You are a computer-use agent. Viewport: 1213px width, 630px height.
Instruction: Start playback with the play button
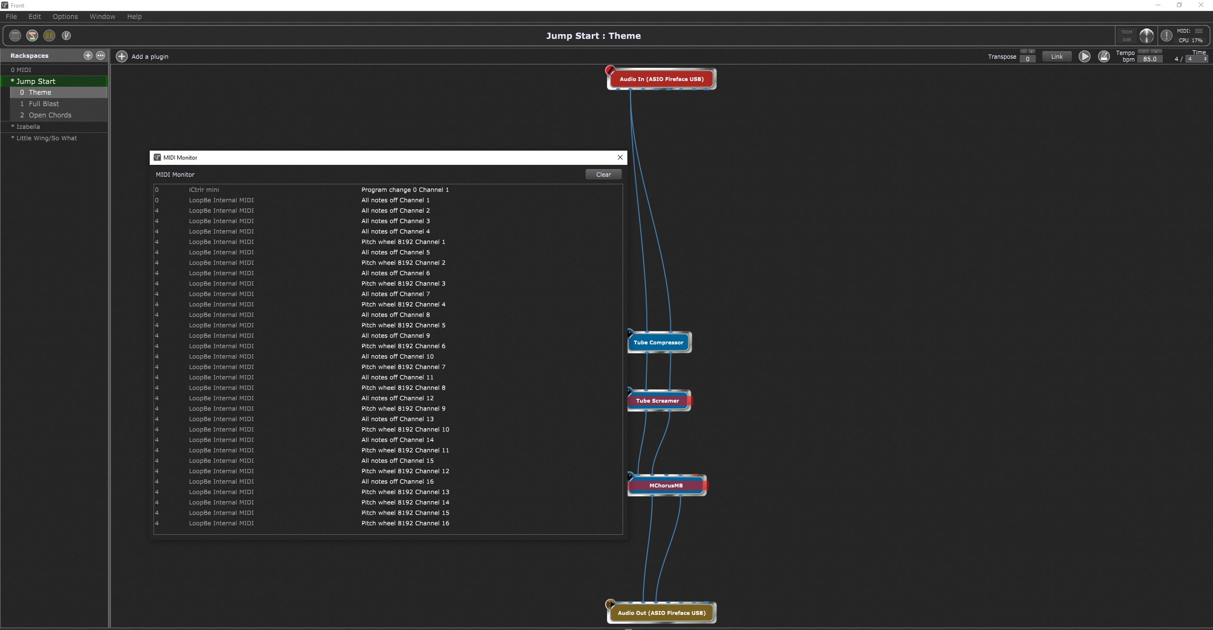(1084, 57)
